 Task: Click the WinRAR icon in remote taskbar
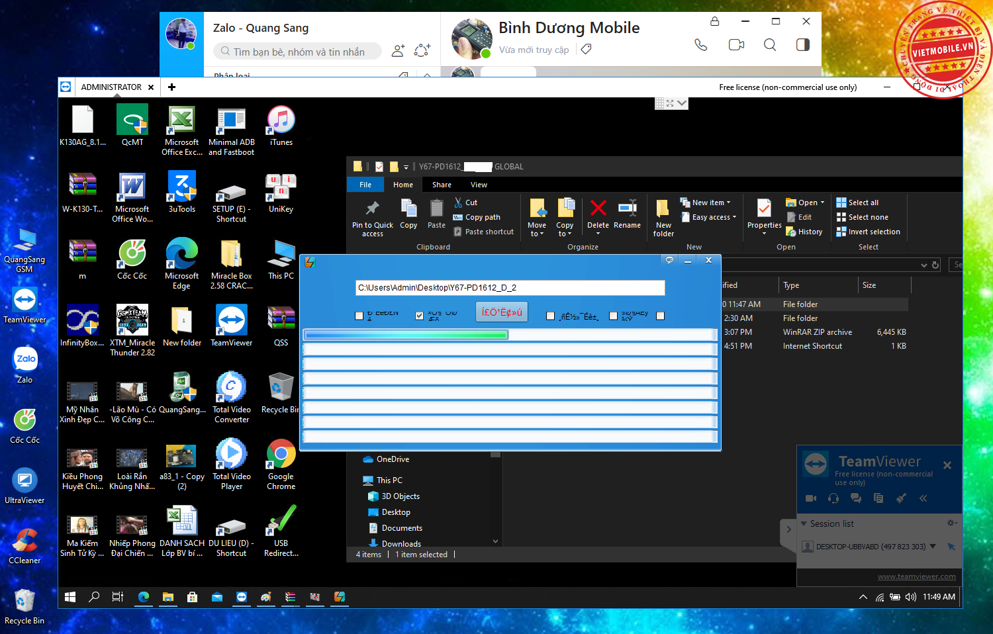click(x=290, y=597)
